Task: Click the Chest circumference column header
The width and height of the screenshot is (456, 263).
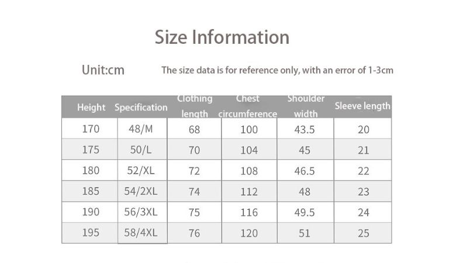Action: pyautogui.click(x=248, y=106)
